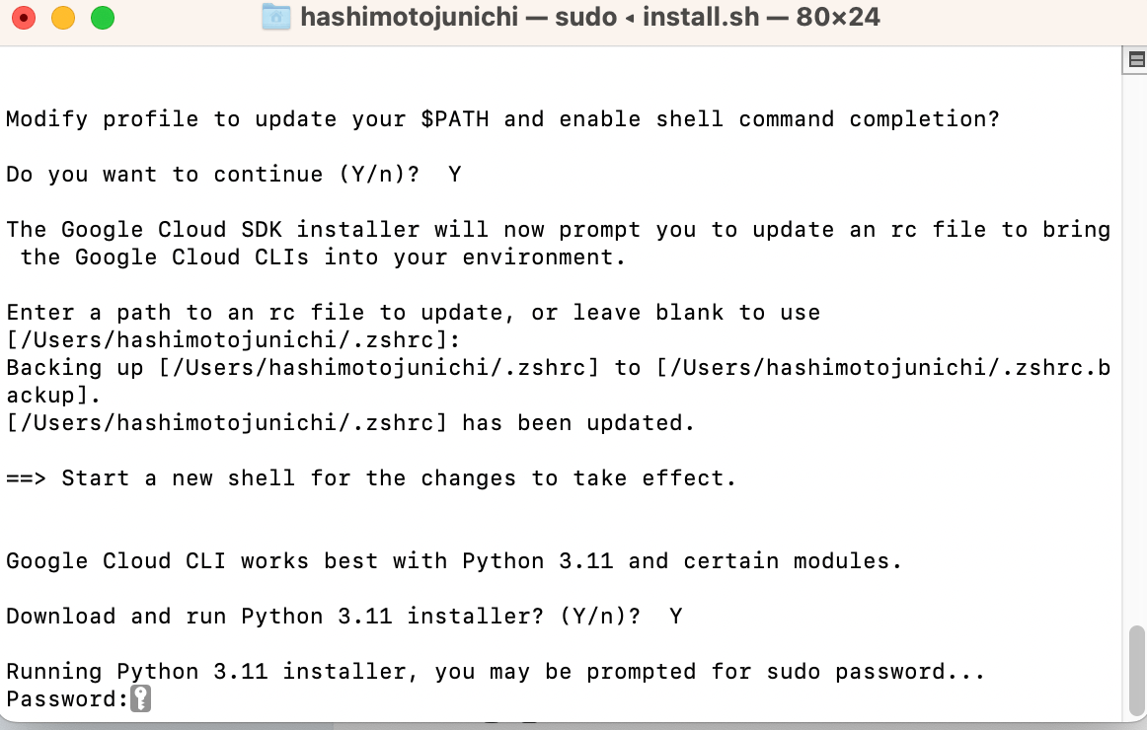Click the scrollbar thumb at bottom right
Screen dimensions: 1147x730
[x=1135, y=670]
